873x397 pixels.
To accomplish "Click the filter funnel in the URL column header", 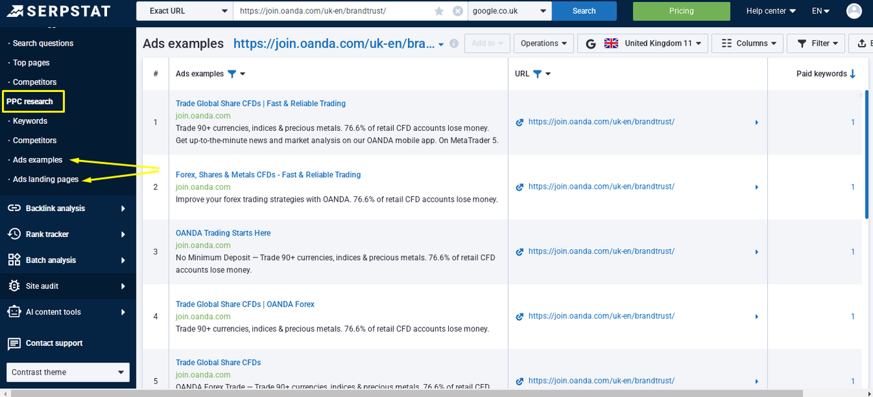I will pyautogui.click(x=537, y=74).
